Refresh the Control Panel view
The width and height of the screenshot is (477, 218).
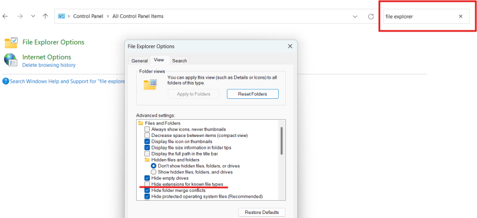pos(371,17)
